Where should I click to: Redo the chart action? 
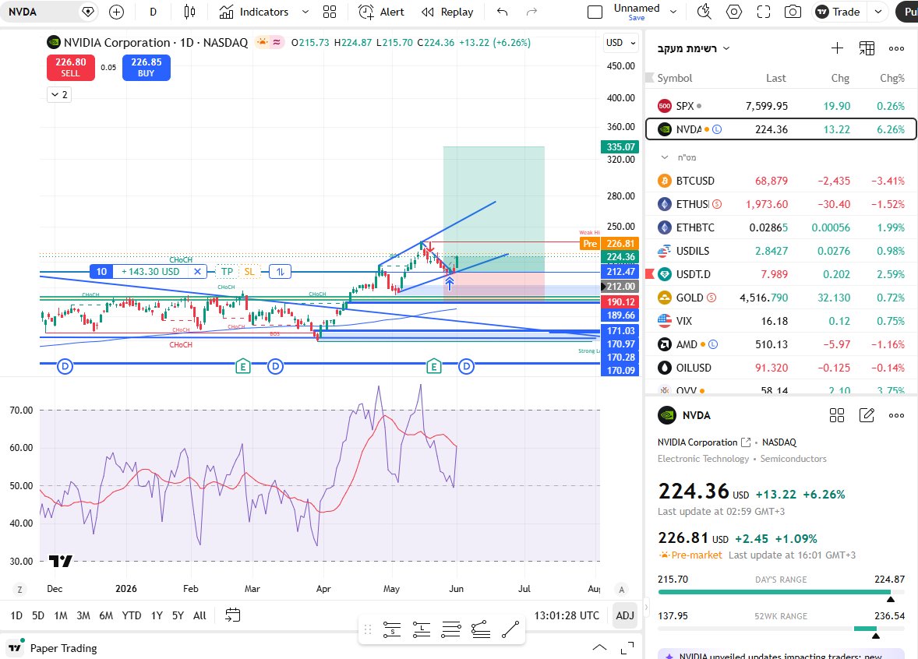point(531,12)
